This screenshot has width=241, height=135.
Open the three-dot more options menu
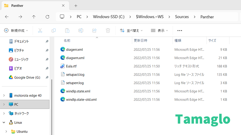(x=180, y=31)
